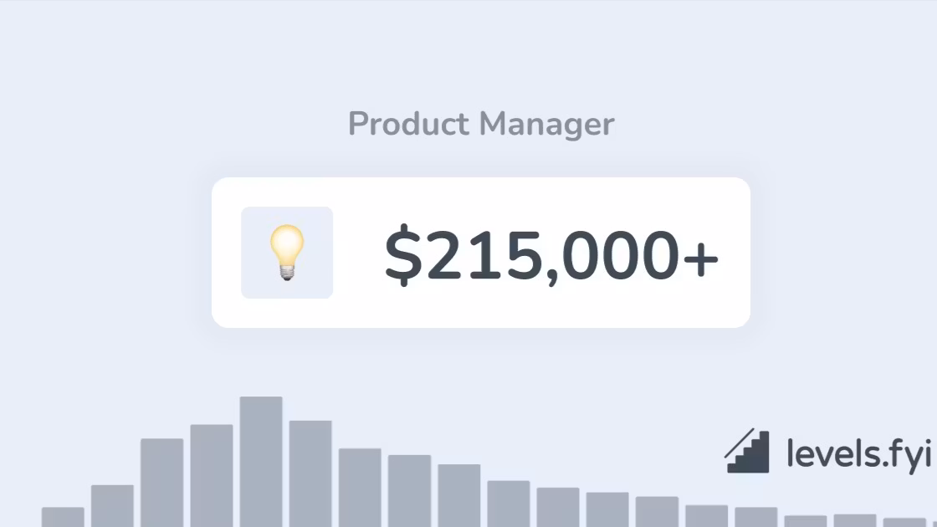
Task: Select the second histogram bar from left
Action: tap(112, 506)
